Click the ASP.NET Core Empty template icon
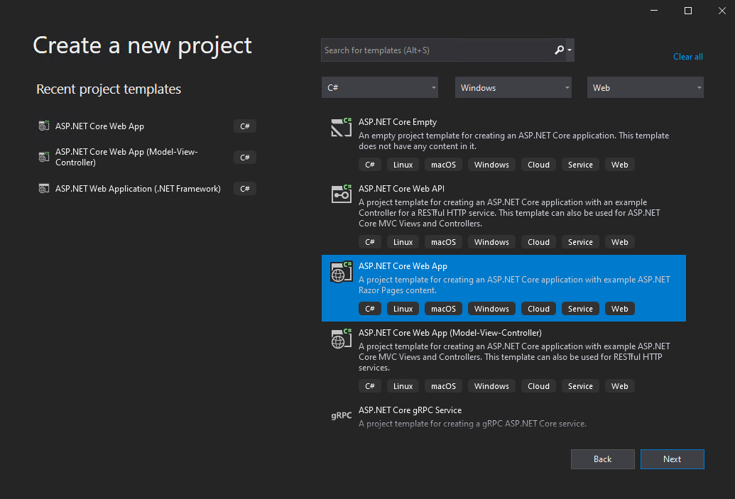Screen dimensions: 735x499 point(342,127)
